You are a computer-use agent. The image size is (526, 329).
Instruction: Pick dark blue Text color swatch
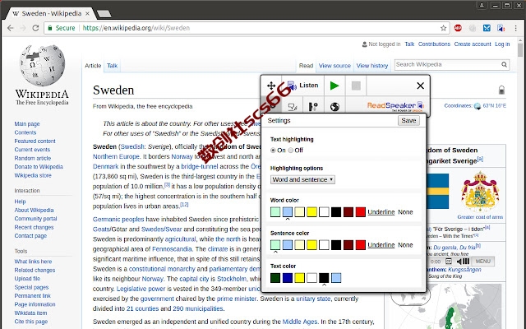[288, 278]
